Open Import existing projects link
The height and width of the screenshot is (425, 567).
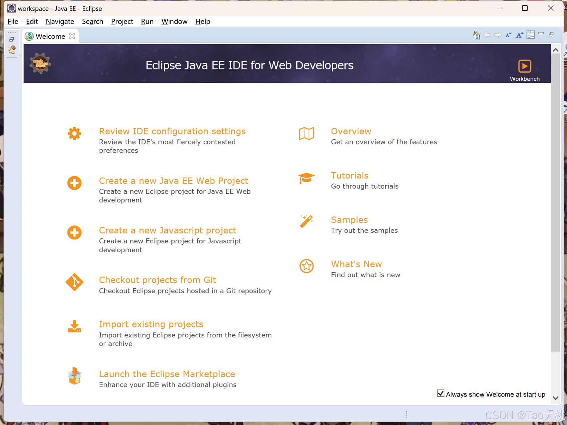pos(151,324)
